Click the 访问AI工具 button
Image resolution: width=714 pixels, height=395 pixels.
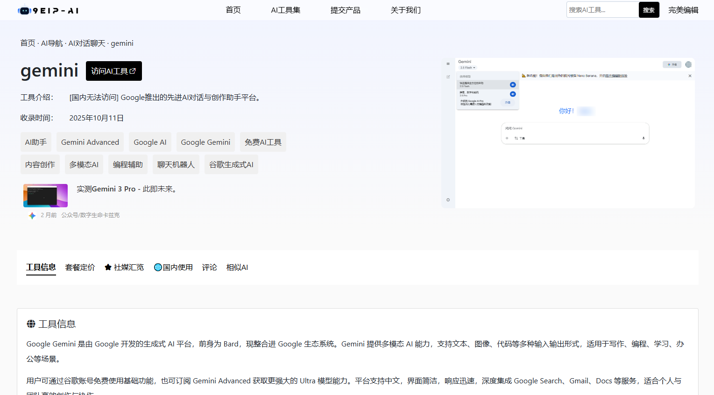[113, 71]
